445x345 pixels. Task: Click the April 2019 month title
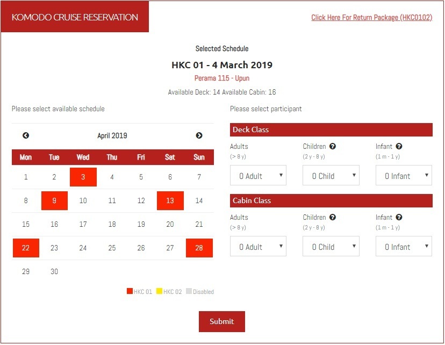point(112,135)
